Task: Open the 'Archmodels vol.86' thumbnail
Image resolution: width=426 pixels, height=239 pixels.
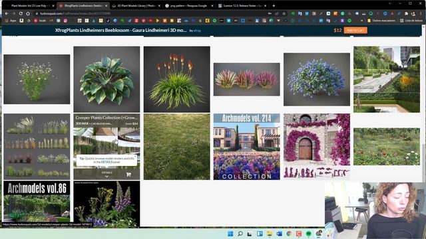Action: pyautogui.click(x=37, y=202)
